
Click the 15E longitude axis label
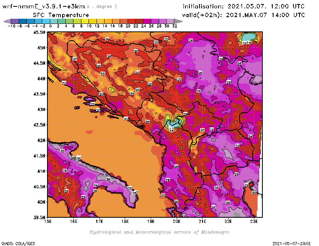pos(48,221)
